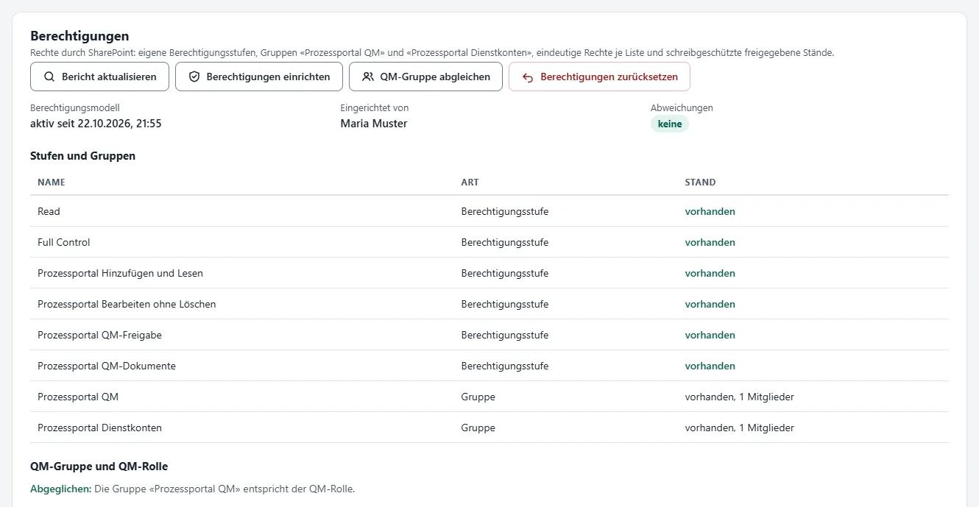Click "Gruppe" type in Prozessportal QM row
This screenshot has height=507, width=979.
point(478,397)
